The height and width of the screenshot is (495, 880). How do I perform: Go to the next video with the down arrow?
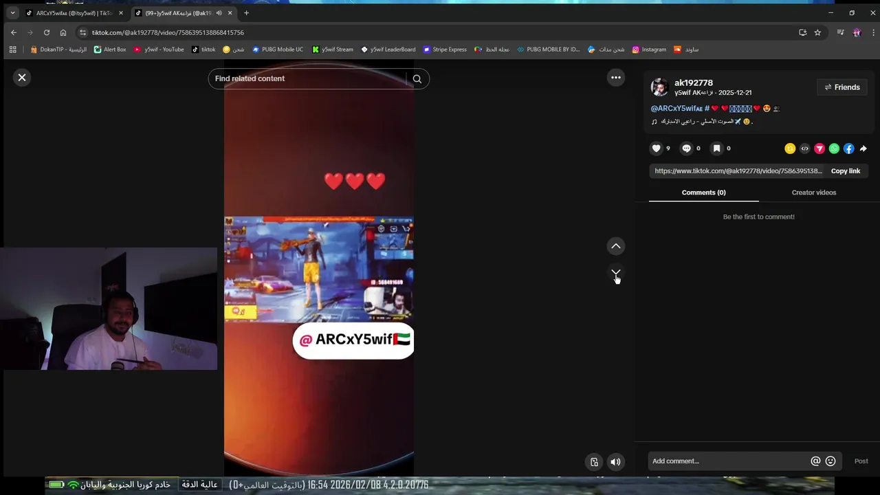[616, 273]
